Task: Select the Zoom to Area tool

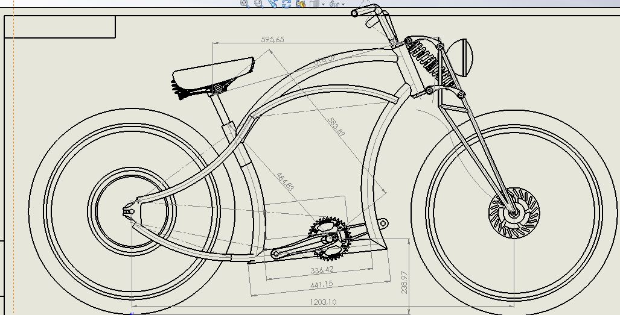Action: (x=258, y=4)
